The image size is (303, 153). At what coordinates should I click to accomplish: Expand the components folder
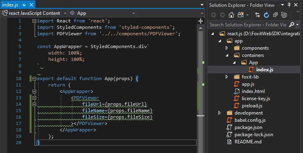[227, 48]
